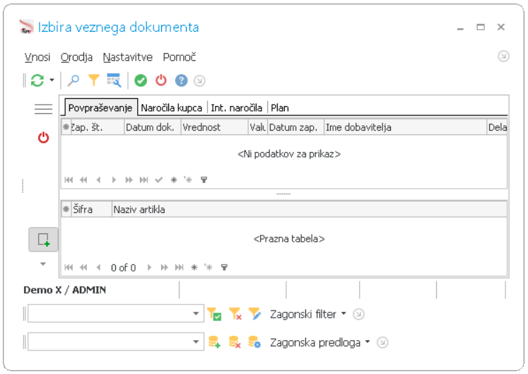This screenshot has width=528, height=374.
Task: Click filter funnel in upper grid navigator
Action: [204, 180]
